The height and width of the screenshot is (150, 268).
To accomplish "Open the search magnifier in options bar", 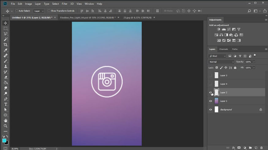I will pyautogui.click(x=249, y=11).
